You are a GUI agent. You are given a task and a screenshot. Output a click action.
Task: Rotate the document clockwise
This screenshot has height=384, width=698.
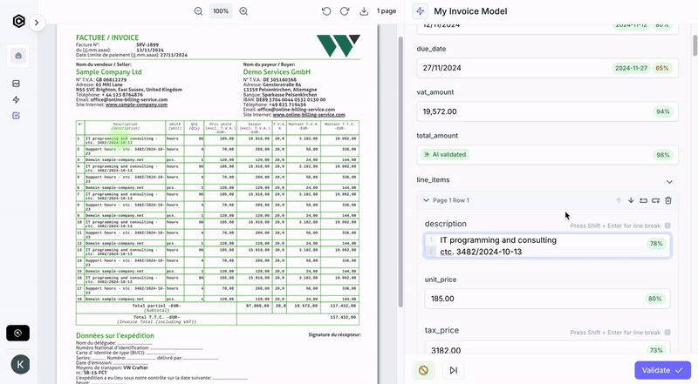[345, 11]
